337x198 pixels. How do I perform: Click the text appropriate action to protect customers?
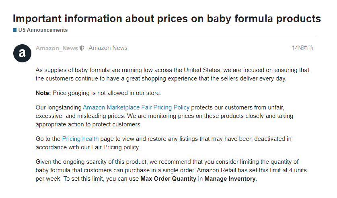(88, 124)
